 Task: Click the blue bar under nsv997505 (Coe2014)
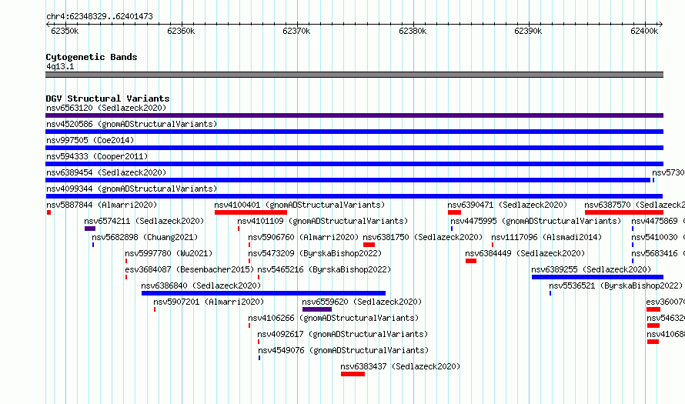[x=354, y=148]
